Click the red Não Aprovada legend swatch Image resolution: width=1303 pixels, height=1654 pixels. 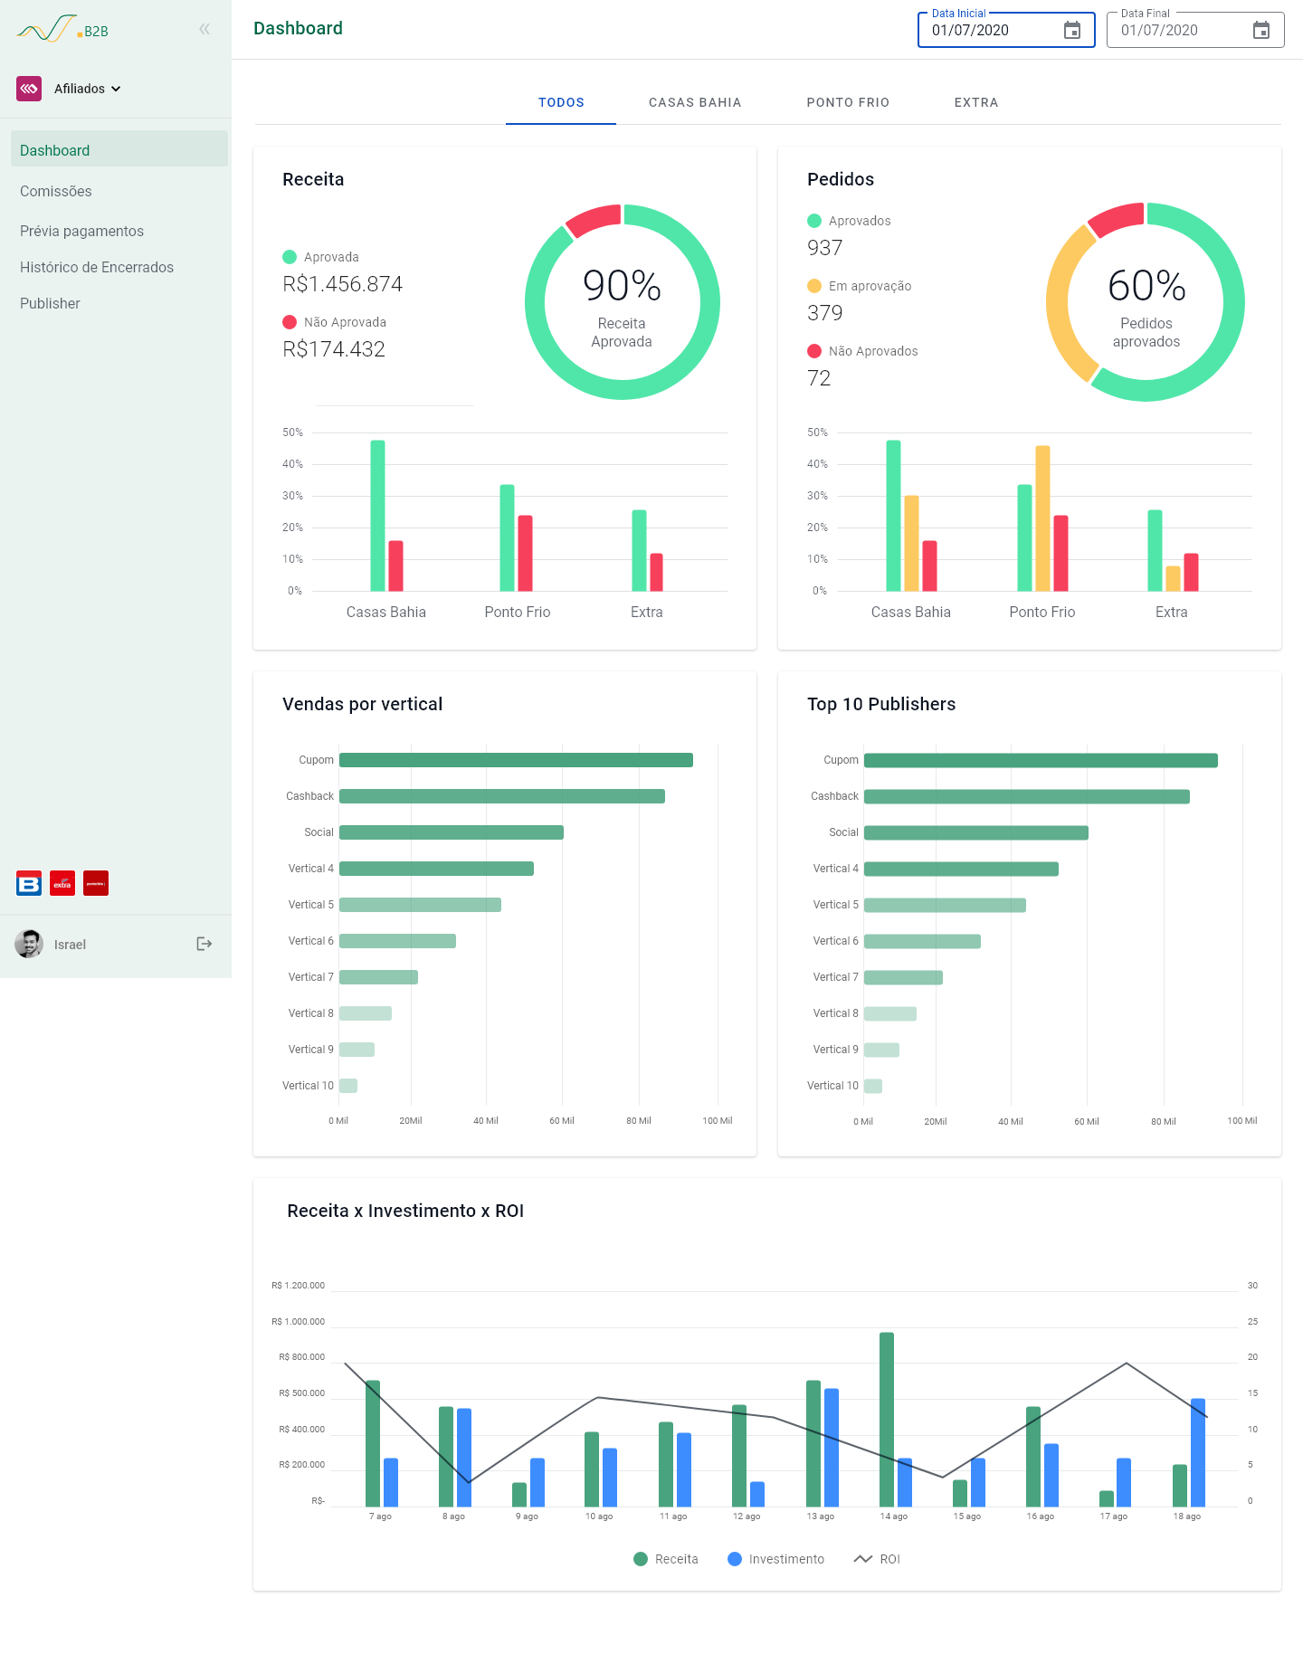point(290,322)
